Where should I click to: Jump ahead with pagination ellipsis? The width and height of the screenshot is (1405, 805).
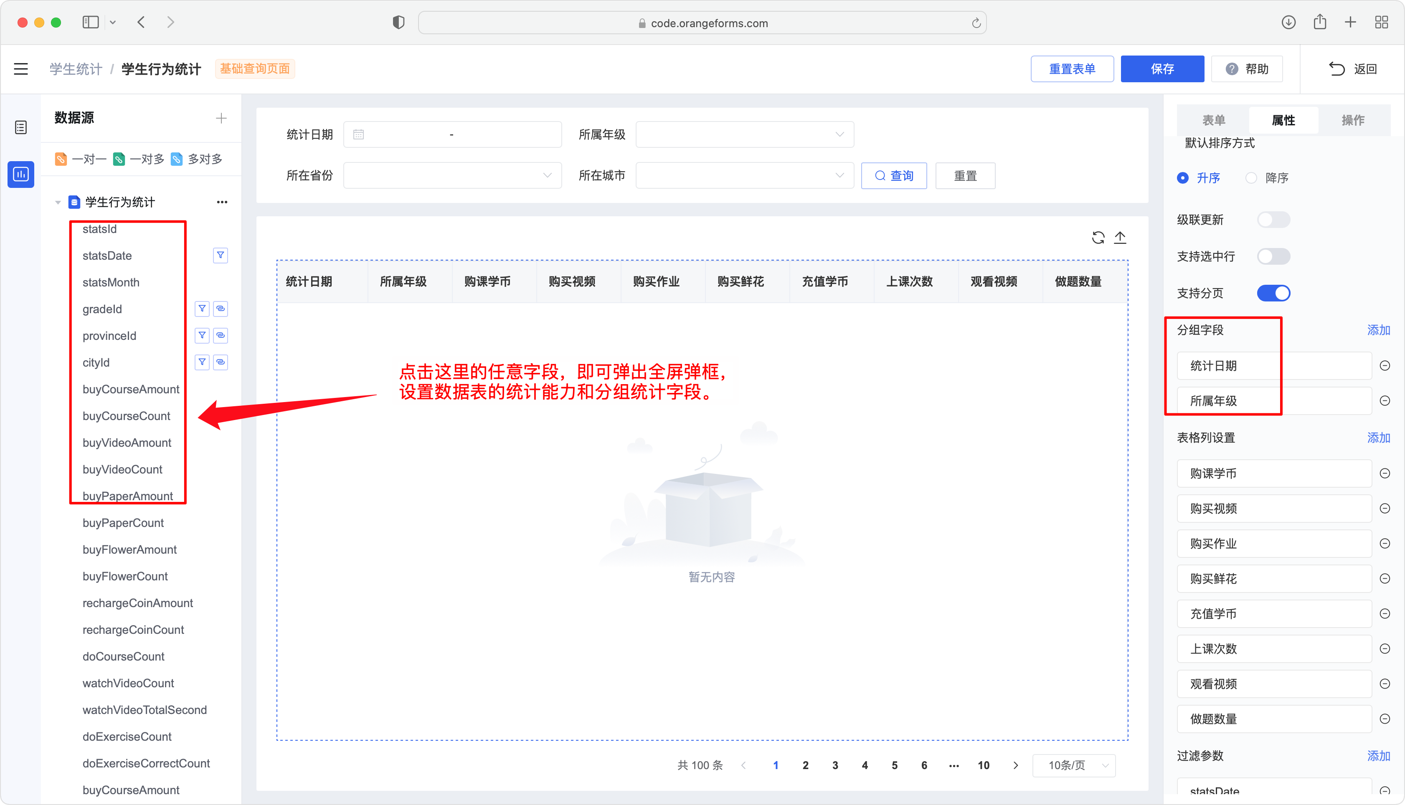[x=954, y=765]
